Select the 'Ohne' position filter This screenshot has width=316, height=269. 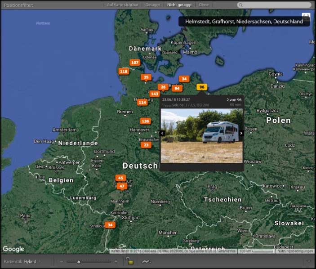point(204,5)
